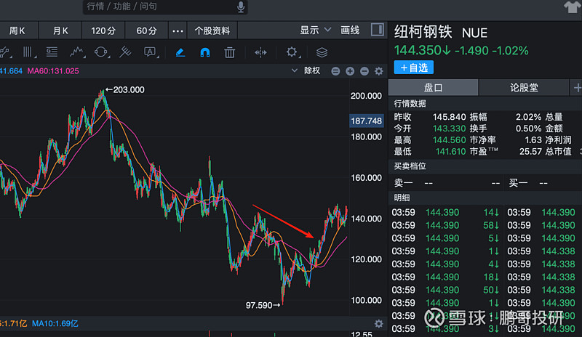The image size is (582, 337).
Task: Click the 行情数据 section header
Action: (x=410, y=104)
